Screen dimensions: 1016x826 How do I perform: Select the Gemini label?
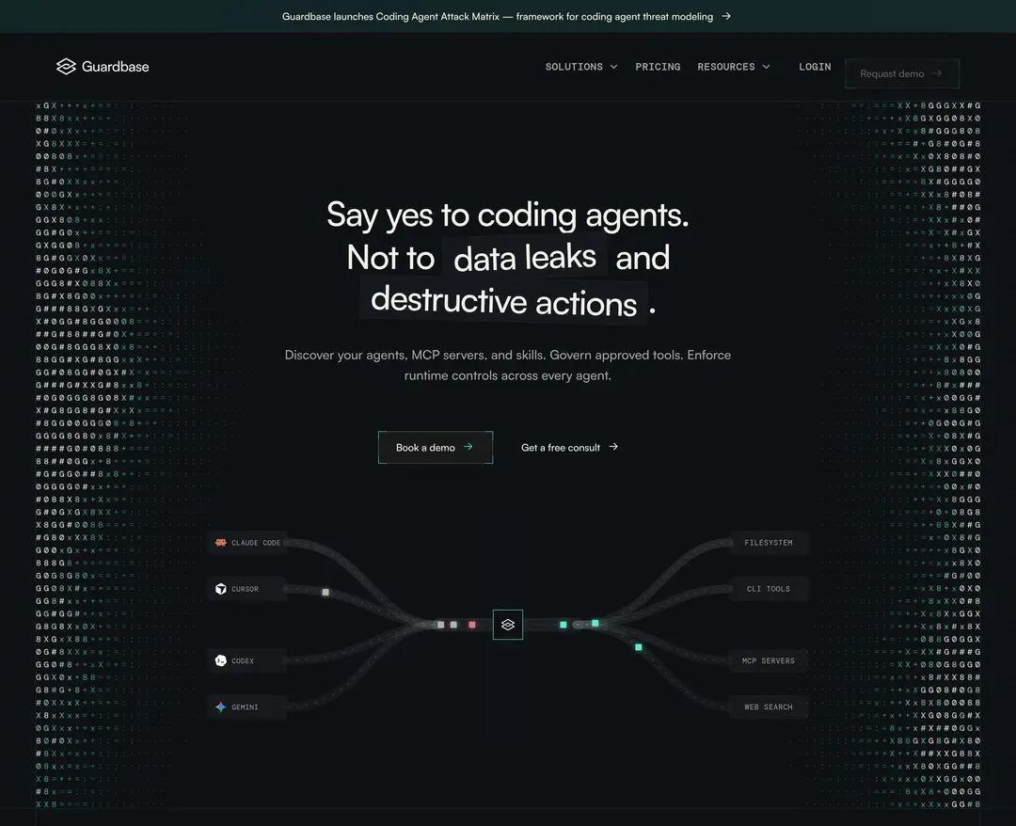tap(245, 707)
